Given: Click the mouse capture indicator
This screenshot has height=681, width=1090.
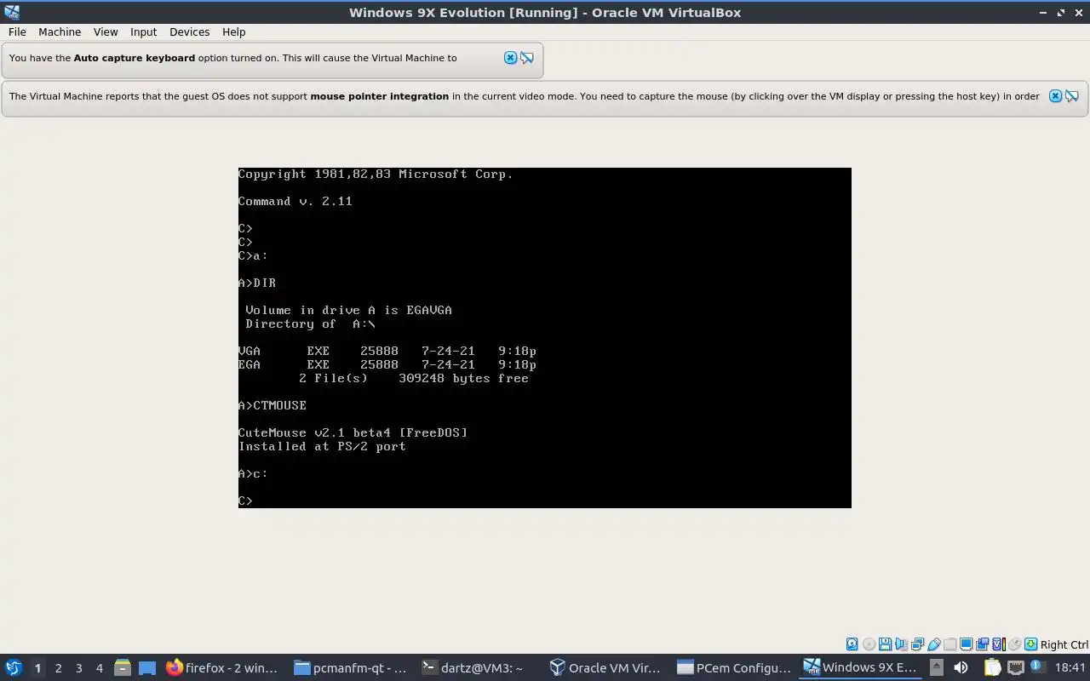Looking at the screenshot, I should pyautogui.click(x=1014, y=644).
